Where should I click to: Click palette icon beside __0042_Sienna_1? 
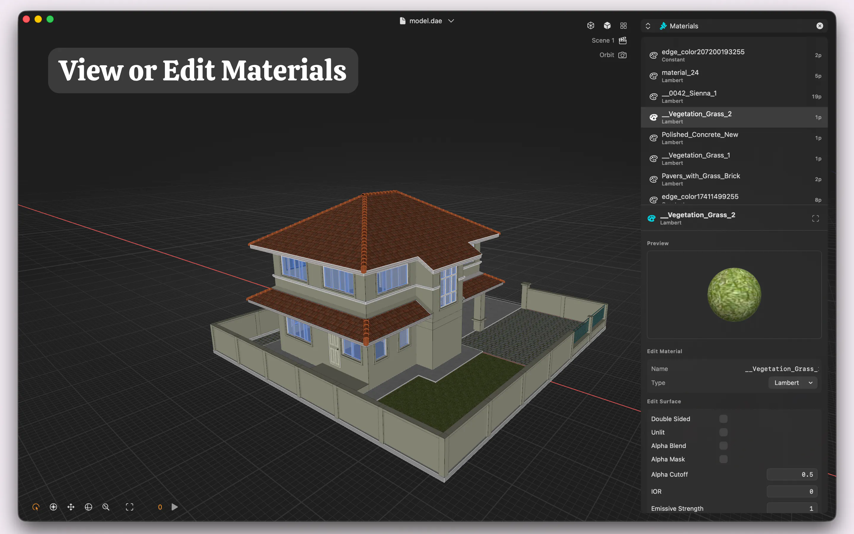[x=654, y=96]
